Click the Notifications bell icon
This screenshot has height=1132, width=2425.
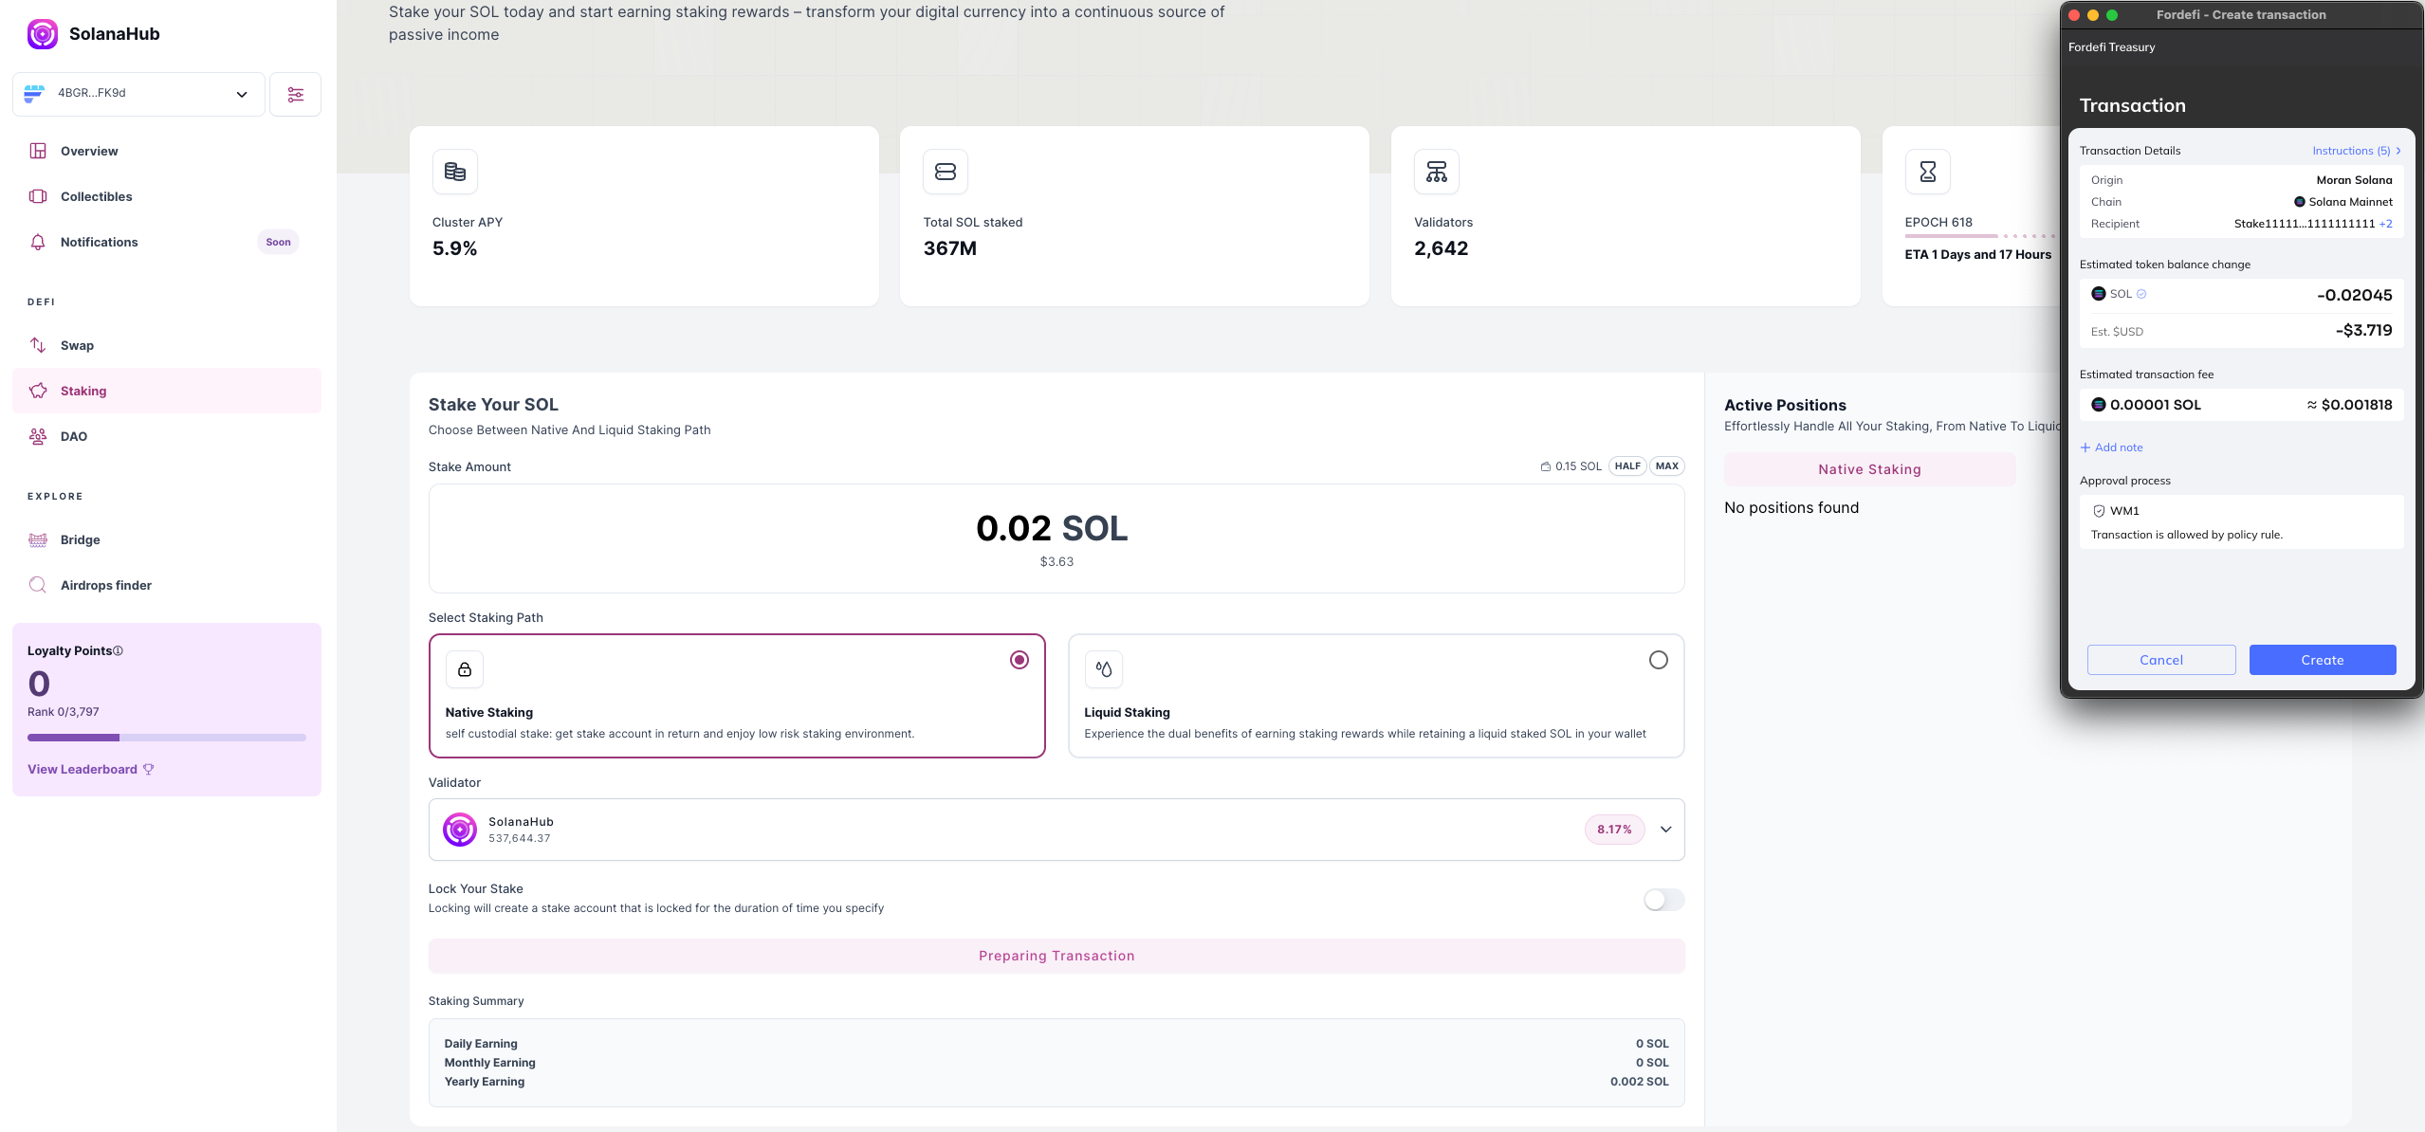(38, 242)
